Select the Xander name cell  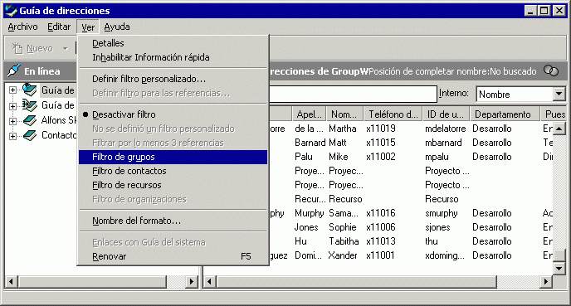coord(342,255)
